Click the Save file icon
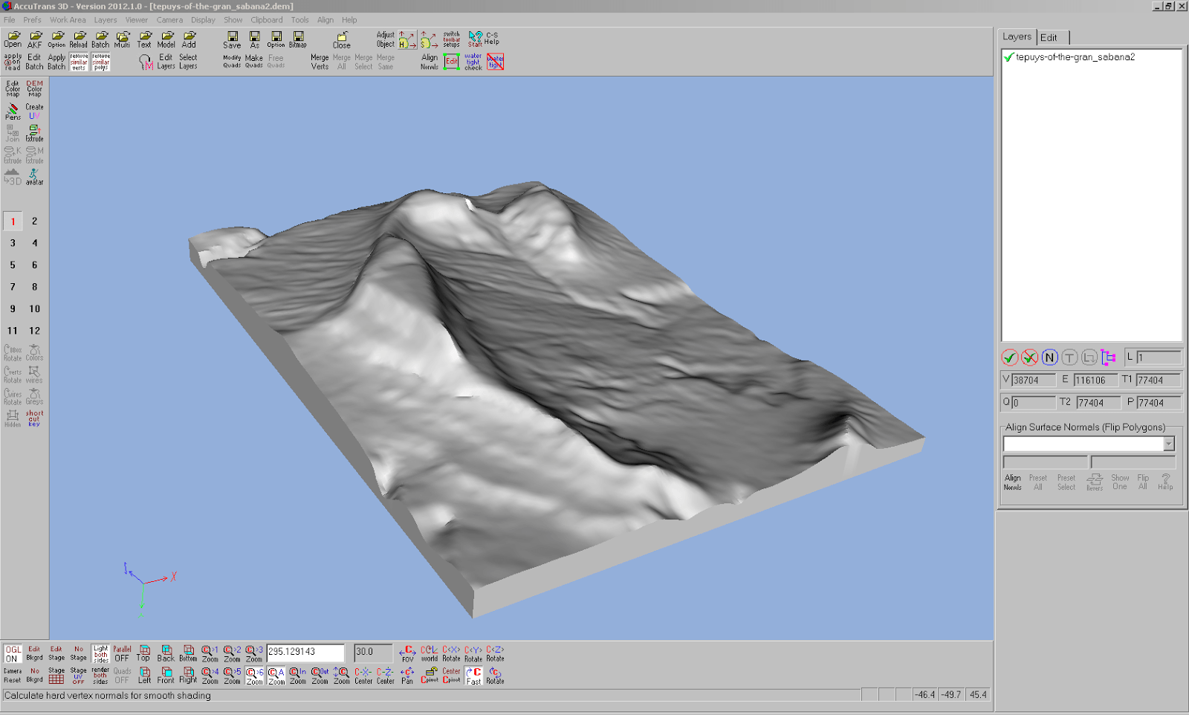The image size is (1189, 715). point(232,39)
